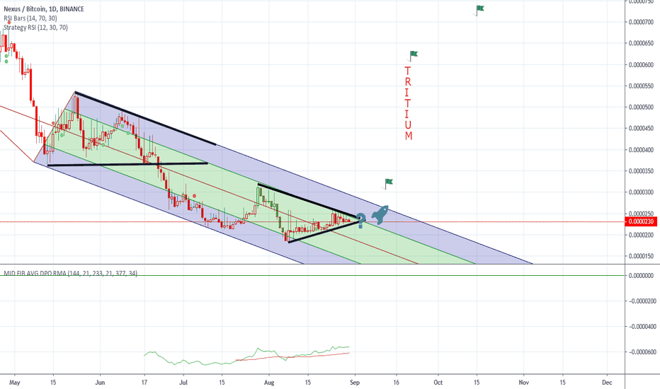Open the MID FIB AVG DPO RMA indicator label

click(71, 273)
